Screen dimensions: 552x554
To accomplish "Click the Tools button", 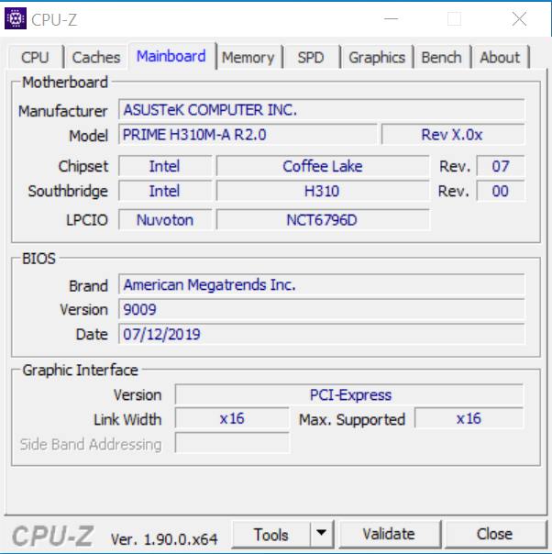I will click(x=270, y=534).
